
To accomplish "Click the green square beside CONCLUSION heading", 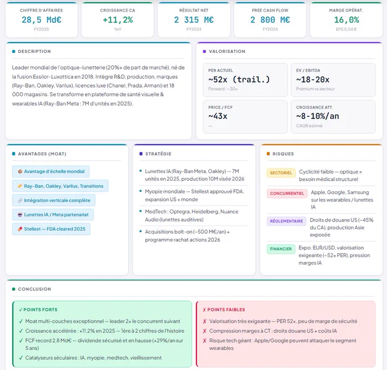I will click(x=14, y=289).
